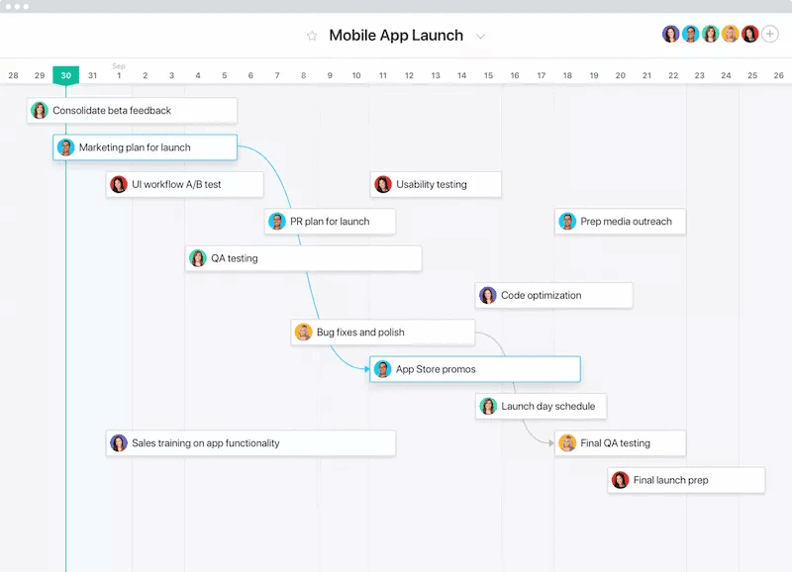Click the assignee avatar on PR plan for launch

tap(277, 221)
